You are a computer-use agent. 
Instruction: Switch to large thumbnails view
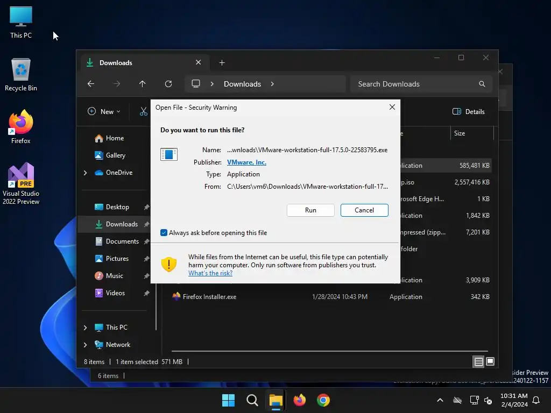tap(490, 362)
